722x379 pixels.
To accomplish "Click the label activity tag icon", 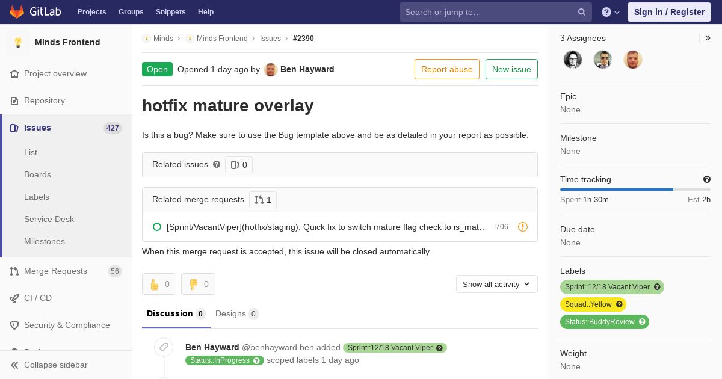I will (163, 347).
